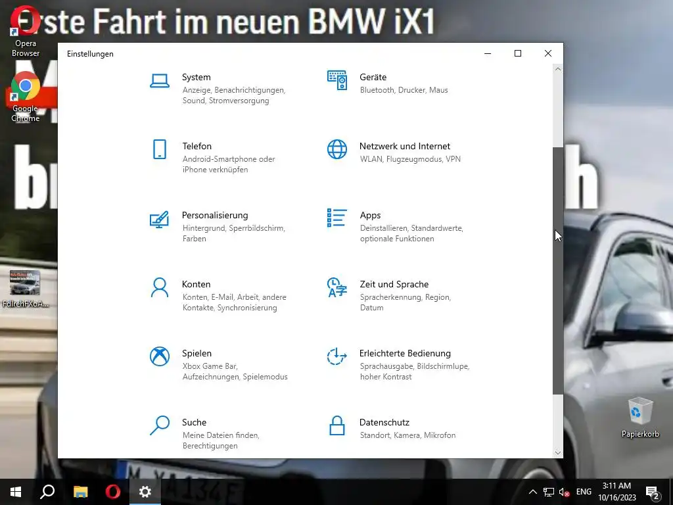
Task: Click the network status tray icon
Action: tap(549, 492)
